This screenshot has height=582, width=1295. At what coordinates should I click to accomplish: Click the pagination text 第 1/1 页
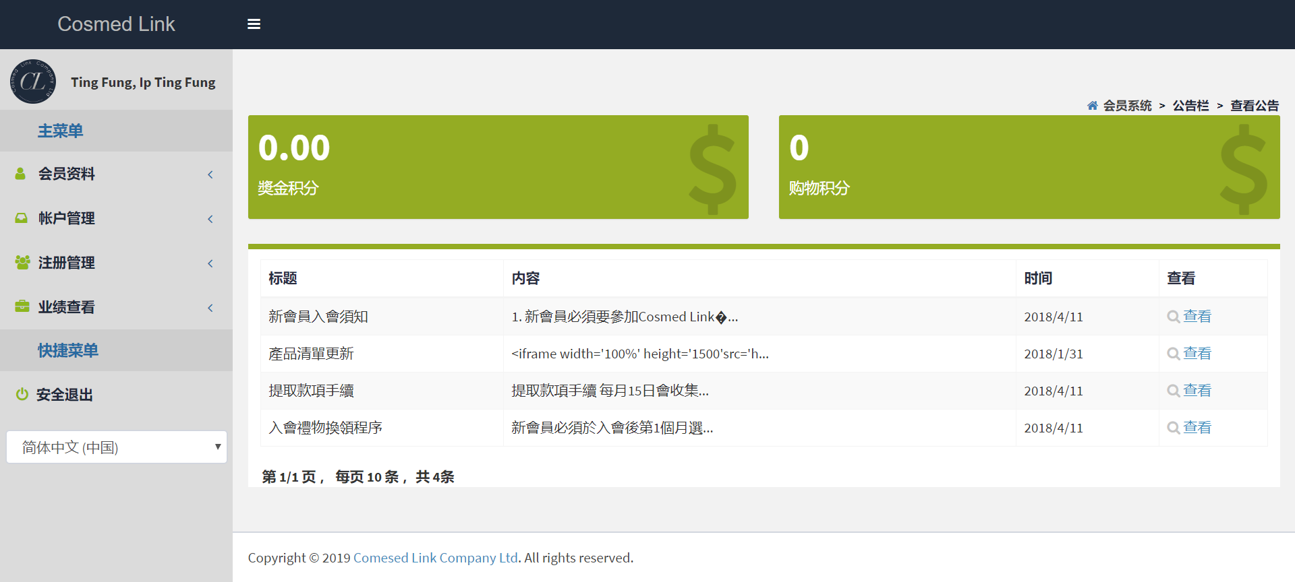[289, 477]
